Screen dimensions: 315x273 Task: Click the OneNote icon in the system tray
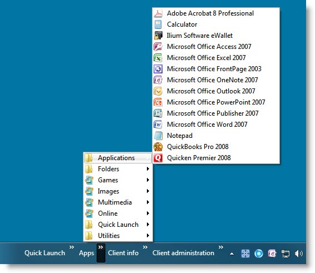(x=272, y=254)
